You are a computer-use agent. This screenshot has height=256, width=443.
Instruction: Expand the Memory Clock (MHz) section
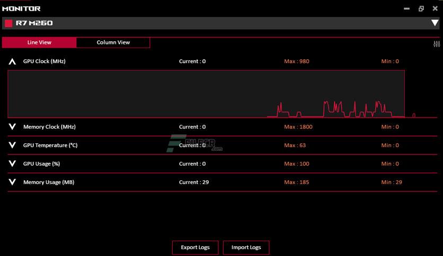12,126
